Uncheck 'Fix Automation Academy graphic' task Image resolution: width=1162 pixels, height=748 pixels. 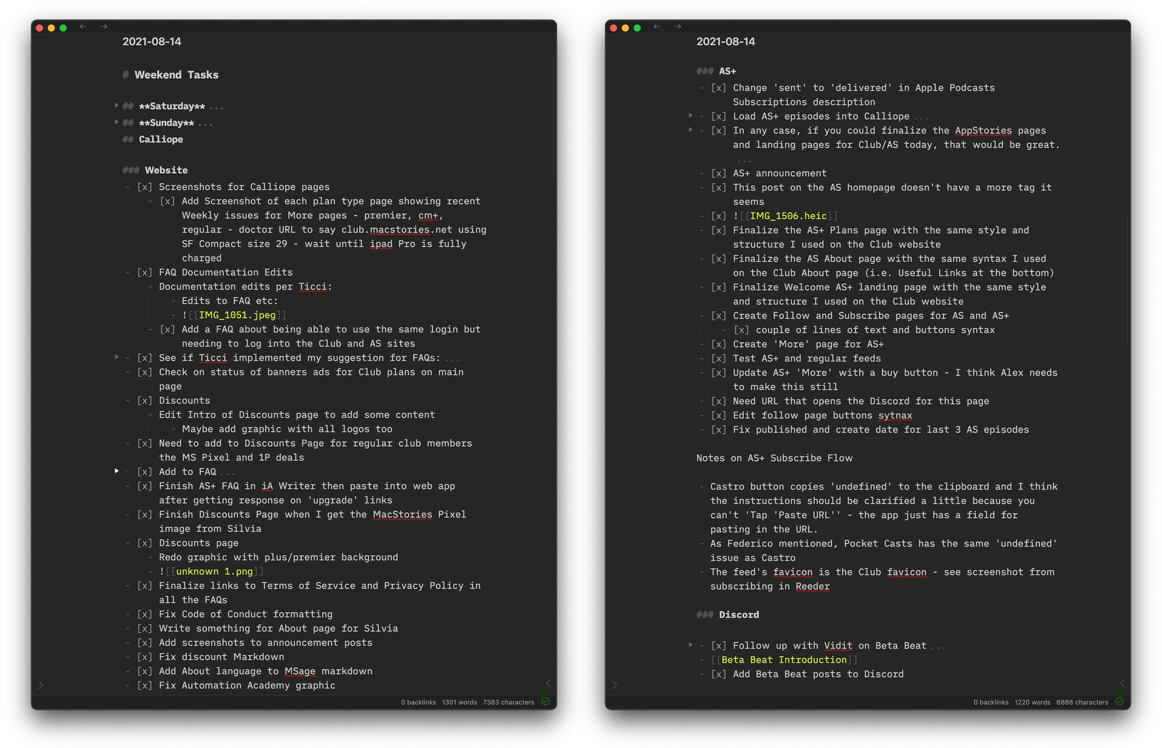pos(145,686)
